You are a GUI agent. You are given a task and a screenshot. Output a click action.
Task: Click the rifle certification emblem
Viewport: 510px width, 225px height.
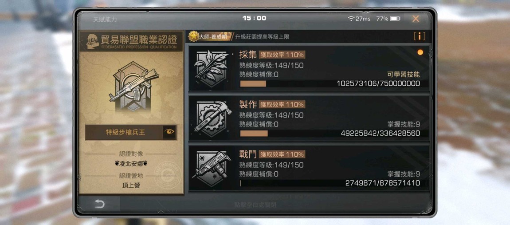(x=133, y=86)
